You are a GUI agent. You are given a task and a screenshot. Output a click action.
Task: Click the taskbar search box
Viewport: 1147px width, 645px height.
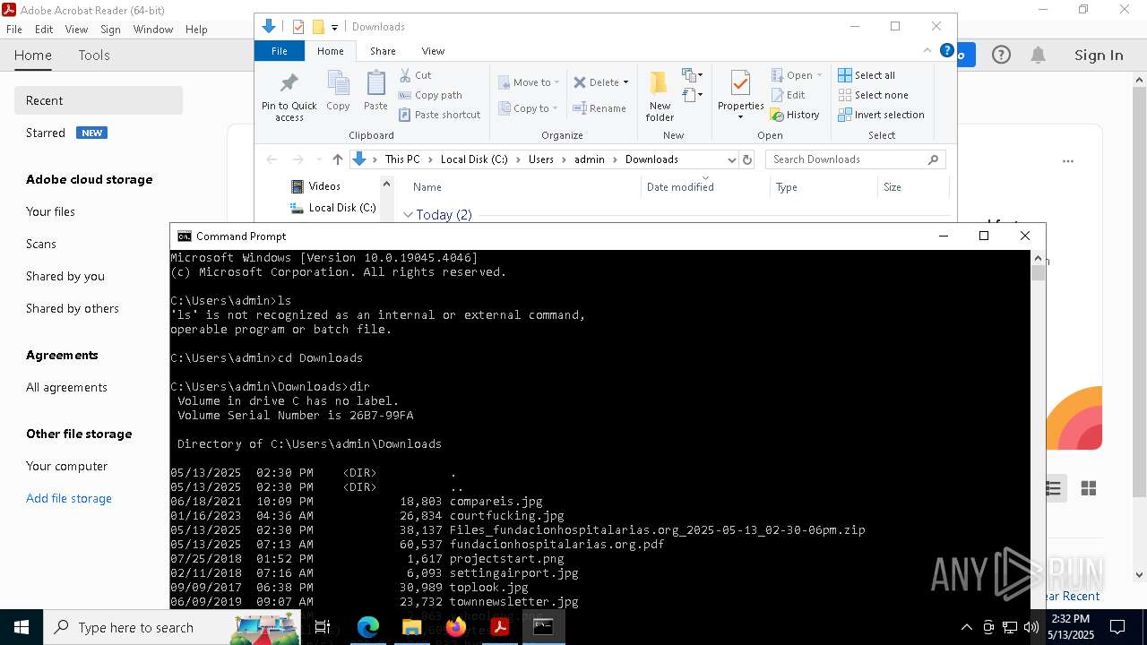172,627
